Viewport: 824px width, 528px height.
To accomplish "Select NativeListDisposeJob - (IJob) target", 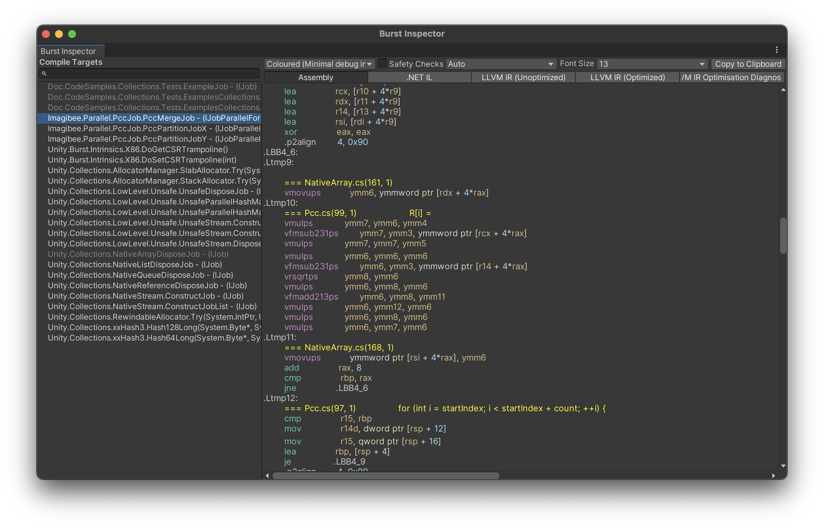I will coord(149,265).
